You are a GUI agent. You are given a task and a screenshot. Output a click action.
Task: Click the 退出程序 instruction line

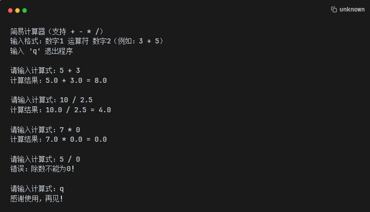tap(41, 51)
